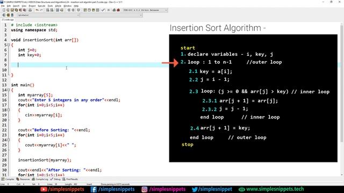Click the Rebuild All toolbar icon
Screen dimensions: 344x193
(x=97, y=10)
